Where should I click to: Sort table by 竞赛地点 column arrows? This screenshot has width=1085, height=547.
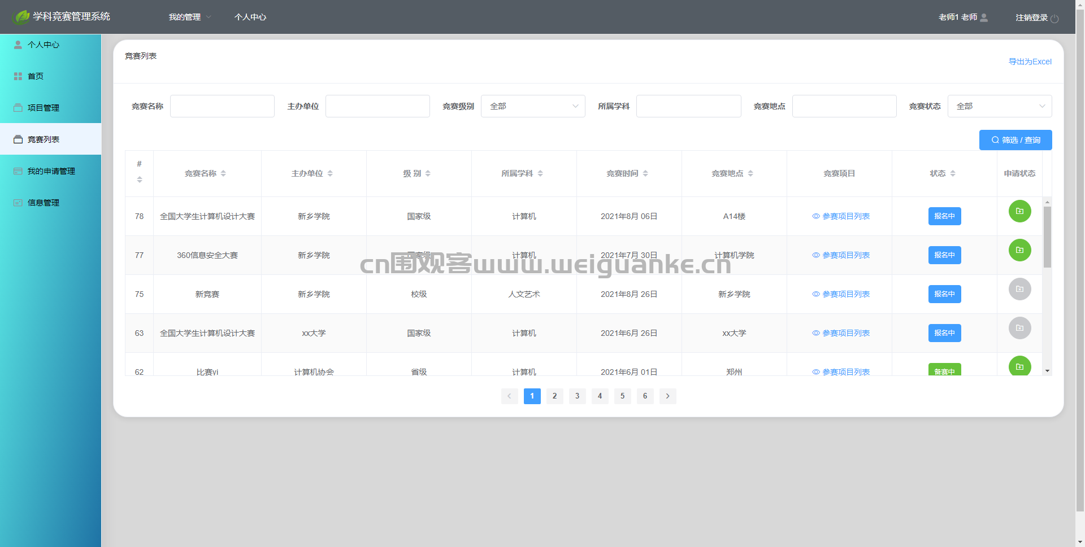750,173
